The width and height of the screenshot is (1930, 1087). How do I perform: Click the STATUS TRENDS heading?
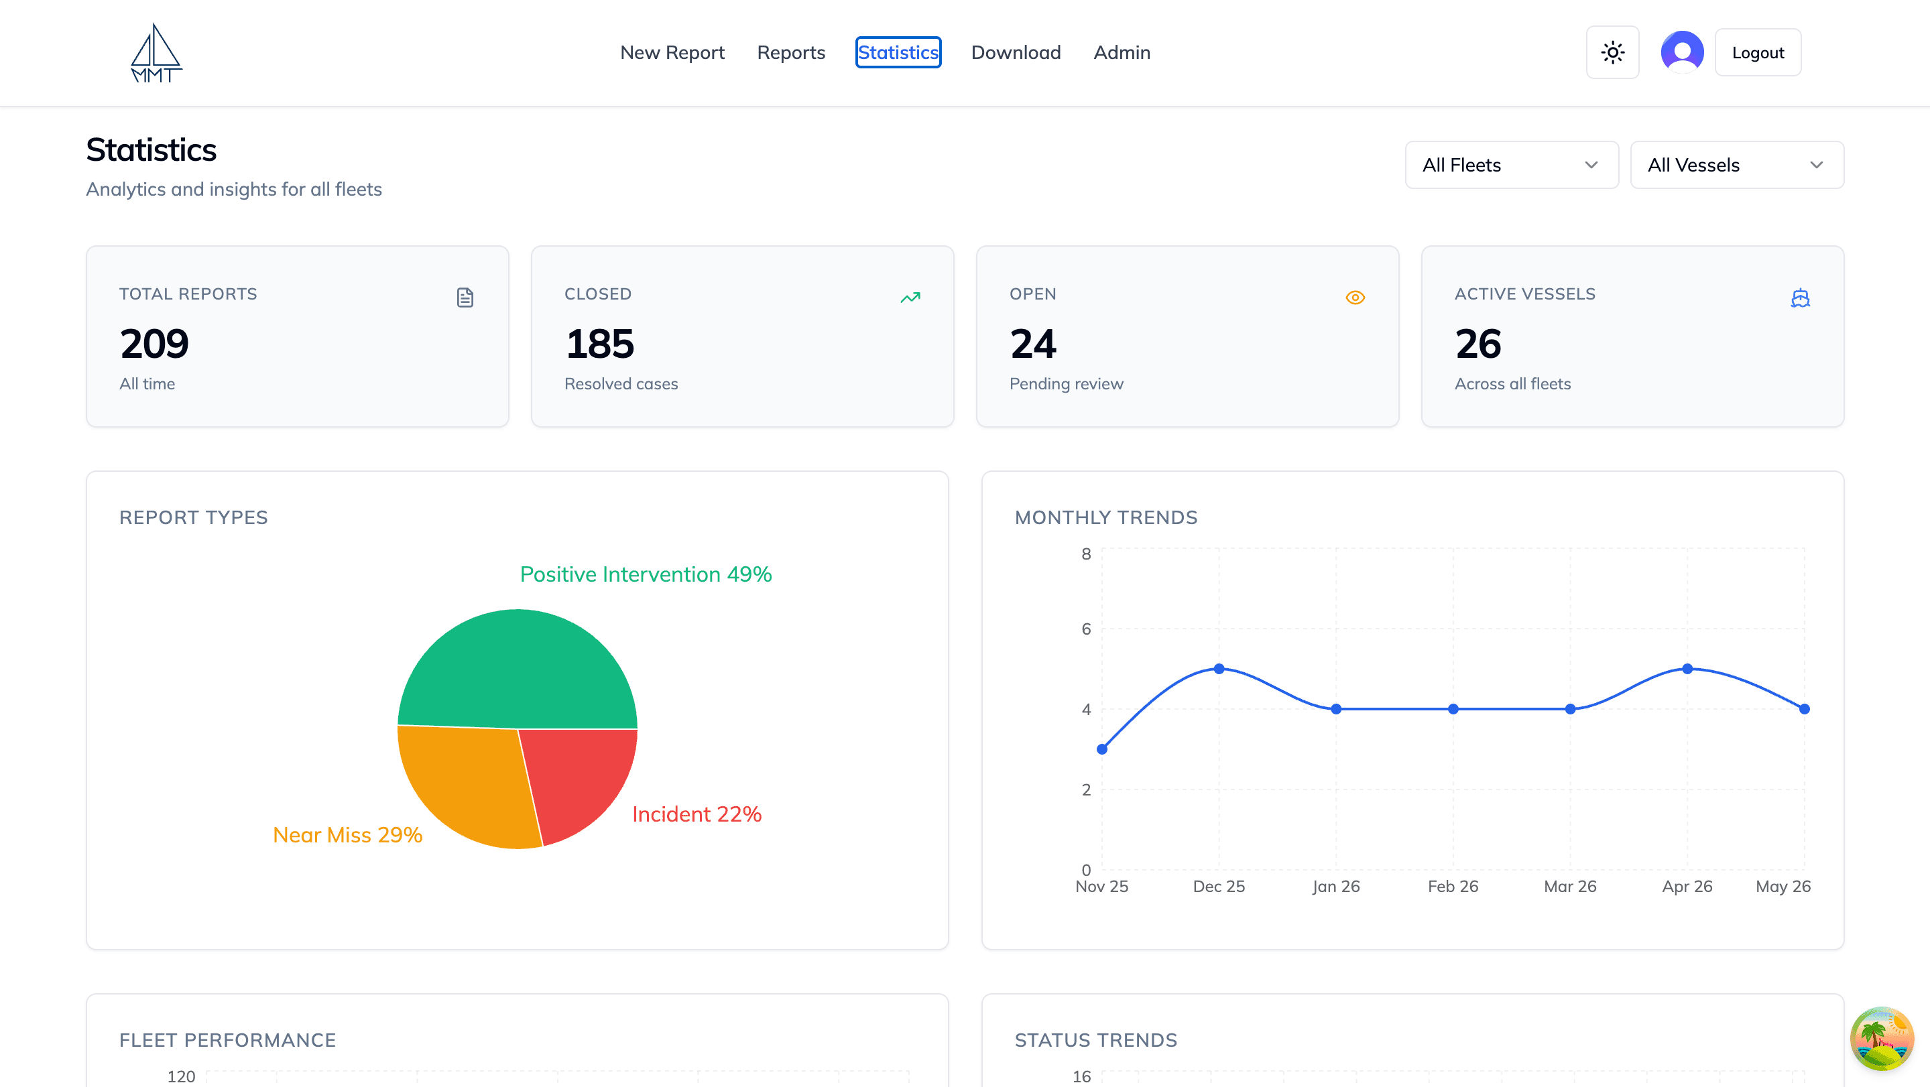tap(1095, 1040)
